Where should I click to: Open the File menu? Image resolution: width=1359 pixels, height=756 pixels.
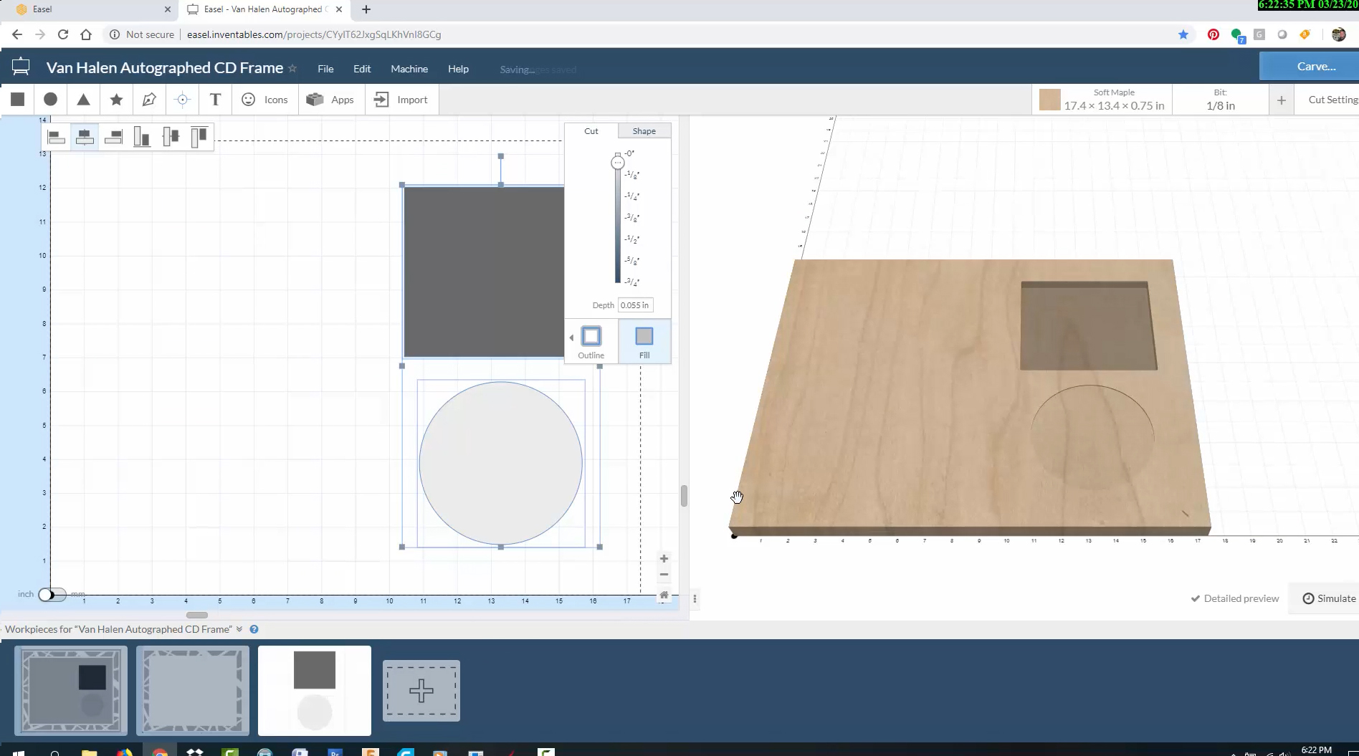pos(325,69)
